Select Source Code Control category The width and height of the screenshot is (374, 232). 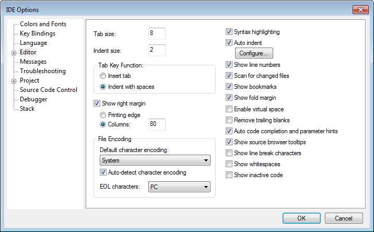(48, 90)
